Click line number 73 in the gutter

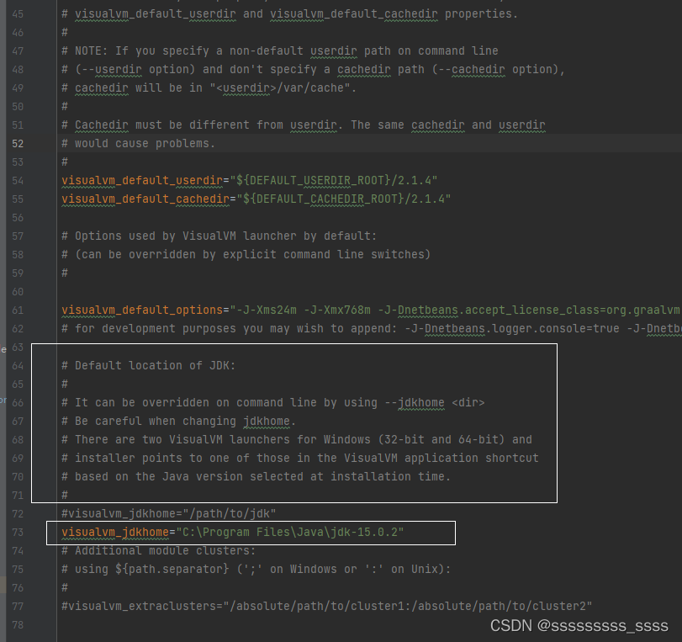[18, 533]
